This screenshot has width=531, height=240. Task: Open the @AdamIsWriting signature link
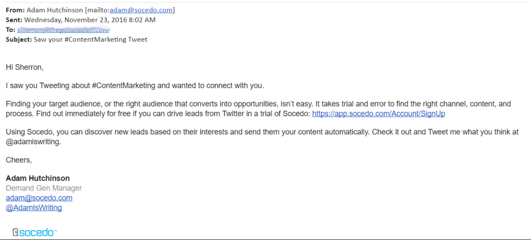pos(34,207)
